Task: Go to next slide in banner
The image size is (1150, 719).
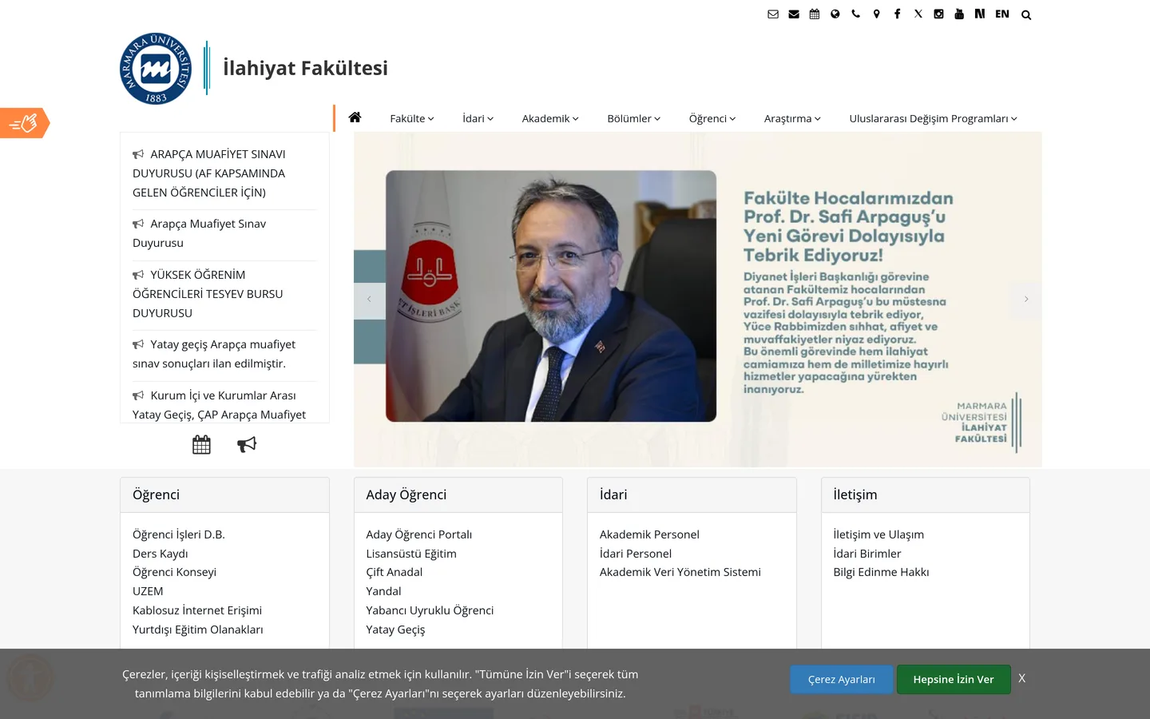Action: pyautogui.click(x=1026, y=300)
